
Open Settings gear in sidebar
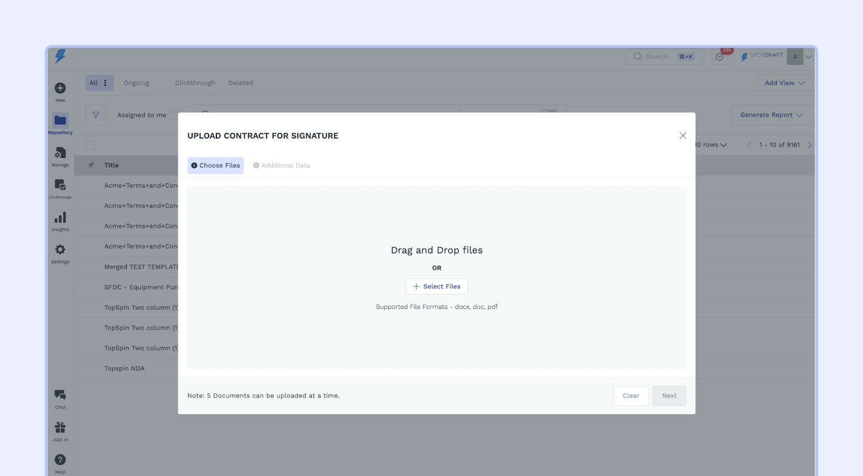pyautogui.click(x=60, y=250)
